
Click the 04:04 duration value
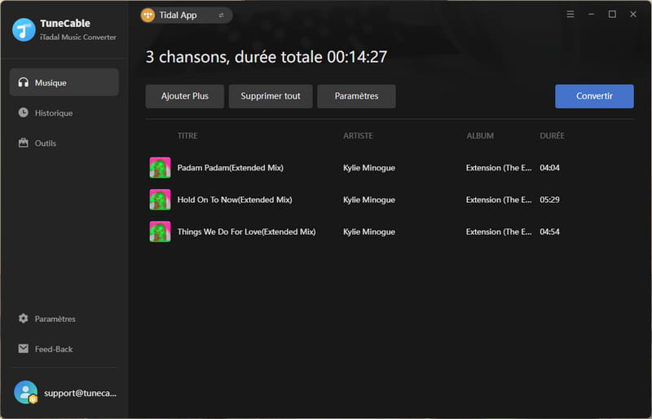[549, 168]
